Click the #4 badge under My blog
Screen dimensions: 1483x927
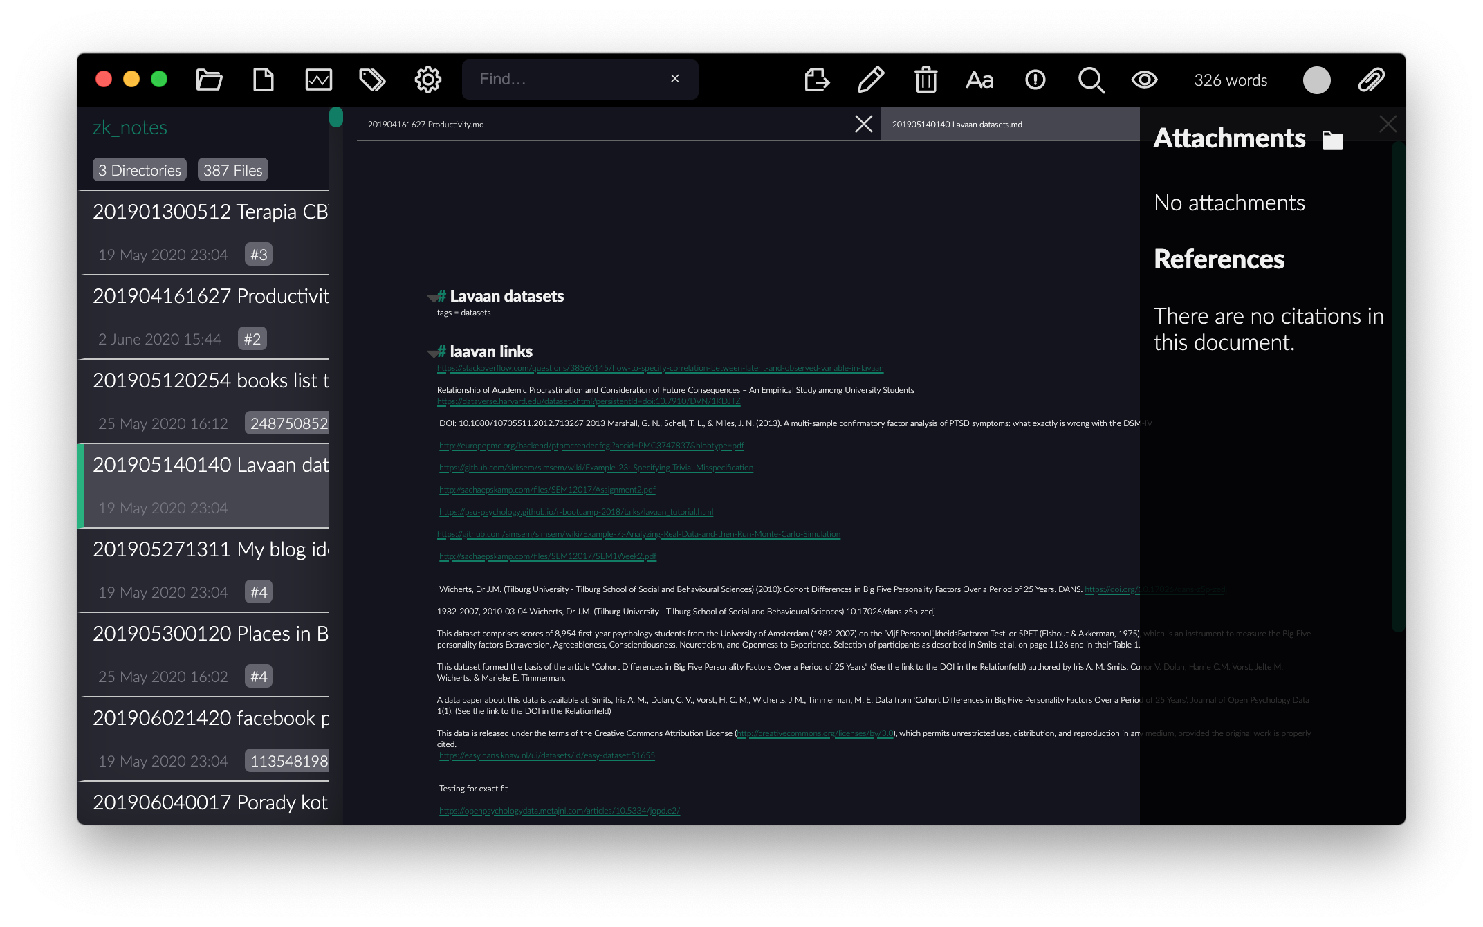(x=259, y=592)
